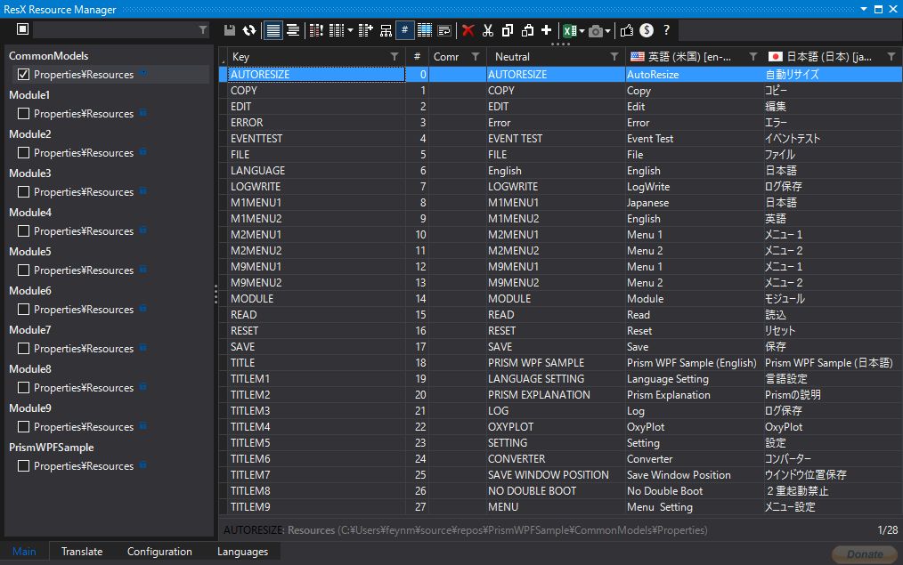Click the blue highlighted columns grid icon
This screenshot has height=565, width=903.
point(425,30)
